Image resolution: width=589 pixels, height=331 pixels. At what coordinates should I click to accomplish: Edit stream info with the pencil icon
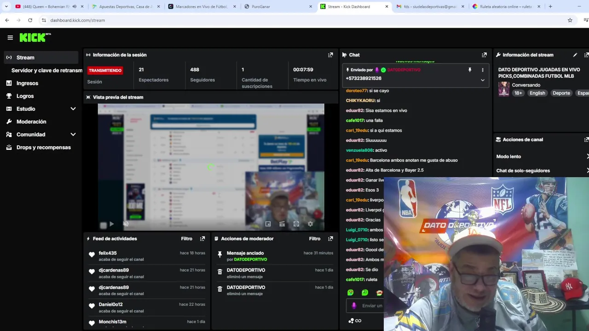tap(575, 55)
